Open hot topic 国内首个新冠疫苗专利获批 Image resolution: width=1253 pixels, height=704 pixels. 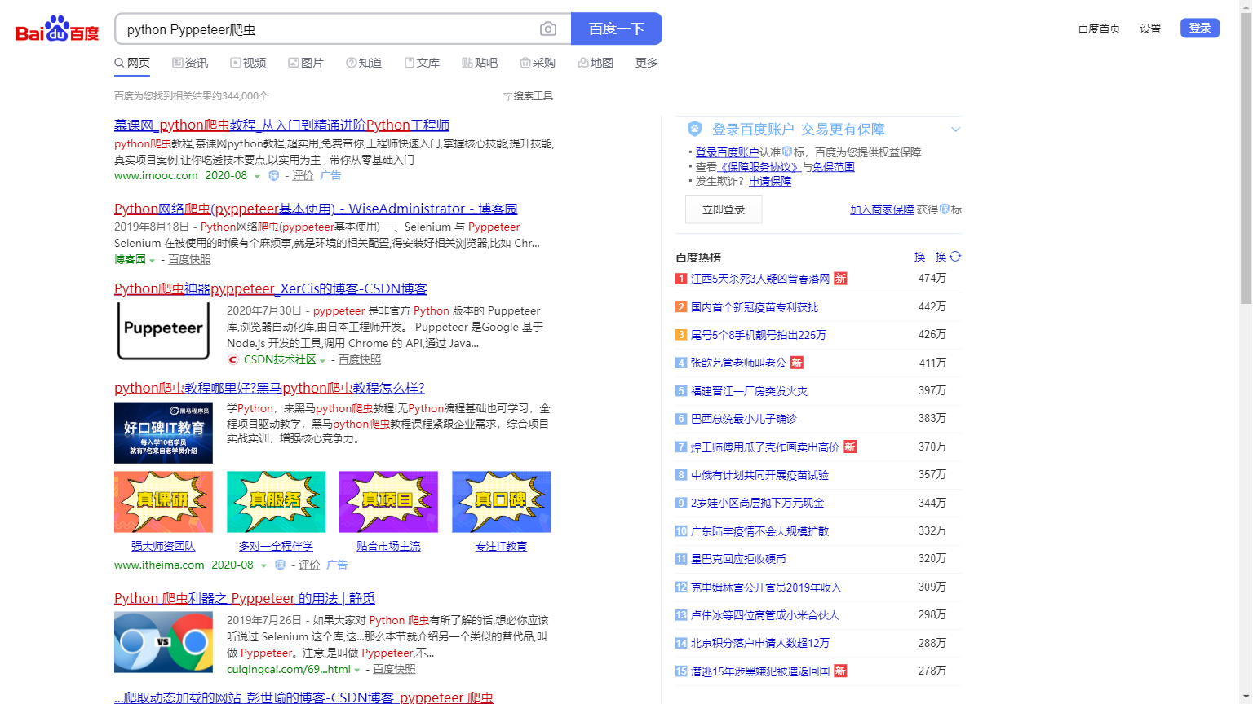755,307
